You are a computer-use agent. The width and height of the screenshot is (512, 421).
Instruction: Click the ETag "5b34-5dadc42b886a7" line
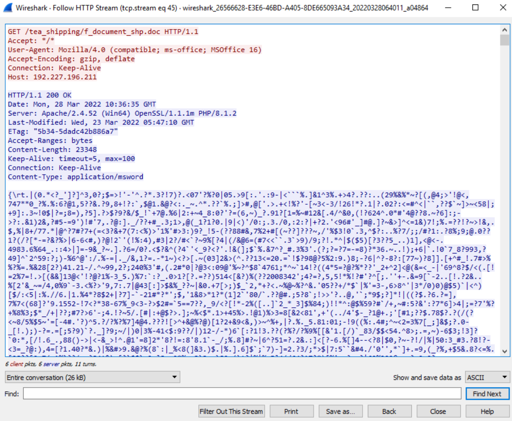coord(63,131)
